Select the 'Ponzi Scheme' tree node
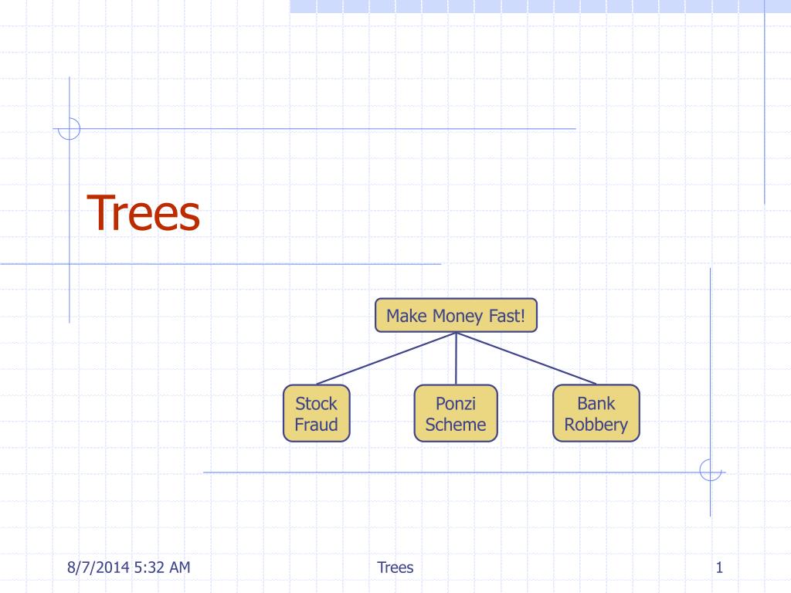The width and height of the screenshot is (791, 593). click(456, 414)
